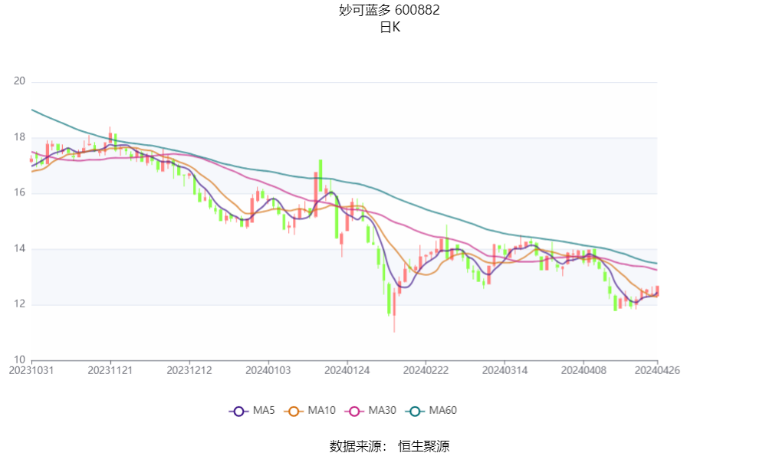
Task: Click the 20240314 x-axis date label
Action: coord(505,370)
